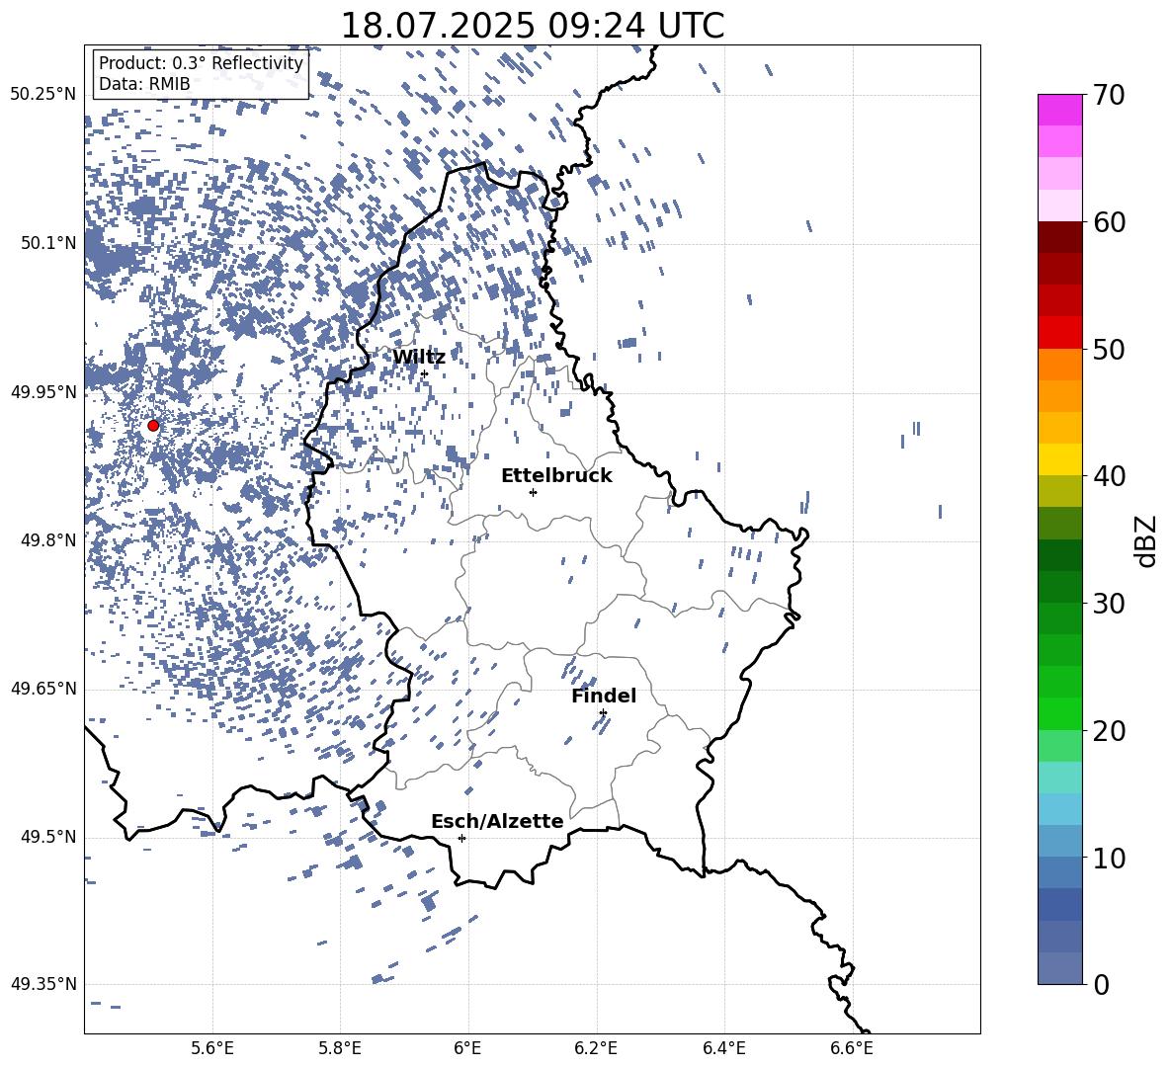
Task: Click the 50.25°N latitude label
Action: [43, 95]
